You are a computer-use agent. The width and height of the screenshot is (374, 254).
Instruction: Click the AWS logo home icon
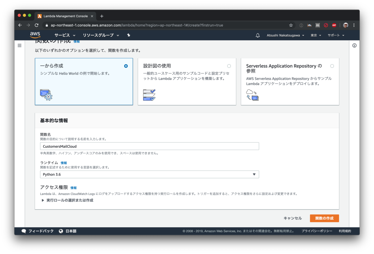click(35, 35)
